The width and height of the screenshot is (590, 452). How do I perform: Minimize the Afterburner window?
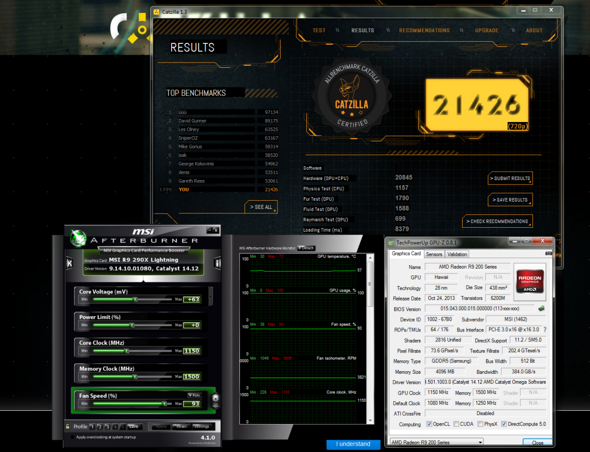(209, 230)
